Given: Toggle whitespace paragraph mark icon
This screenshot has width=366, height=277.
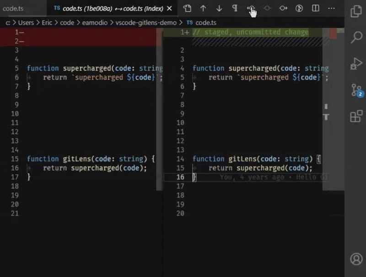Looking at the screenshot, I should point(235,8).
